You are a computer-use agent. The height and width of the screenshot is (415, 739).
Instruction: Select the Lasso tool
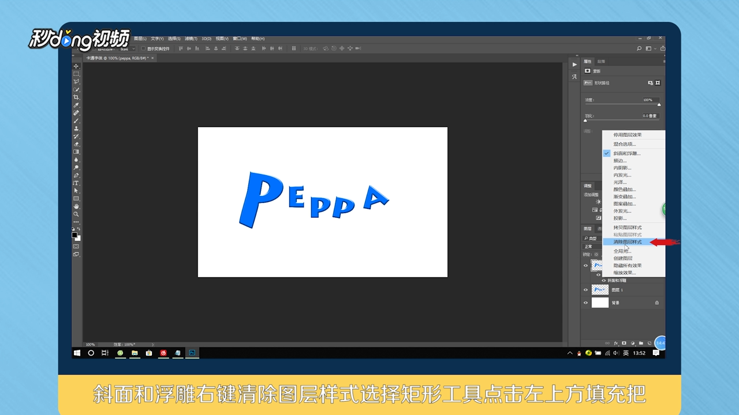coord(76,82)
